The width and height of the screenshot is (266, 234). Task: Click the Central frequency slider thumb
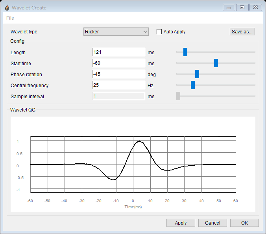193,85
